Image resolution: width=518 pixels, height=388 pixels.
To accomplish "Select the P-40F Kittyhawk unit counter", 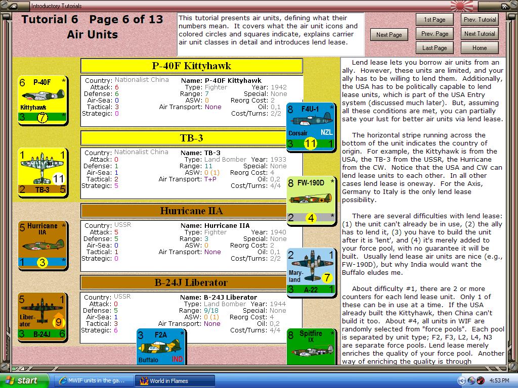I will [42, 100].
